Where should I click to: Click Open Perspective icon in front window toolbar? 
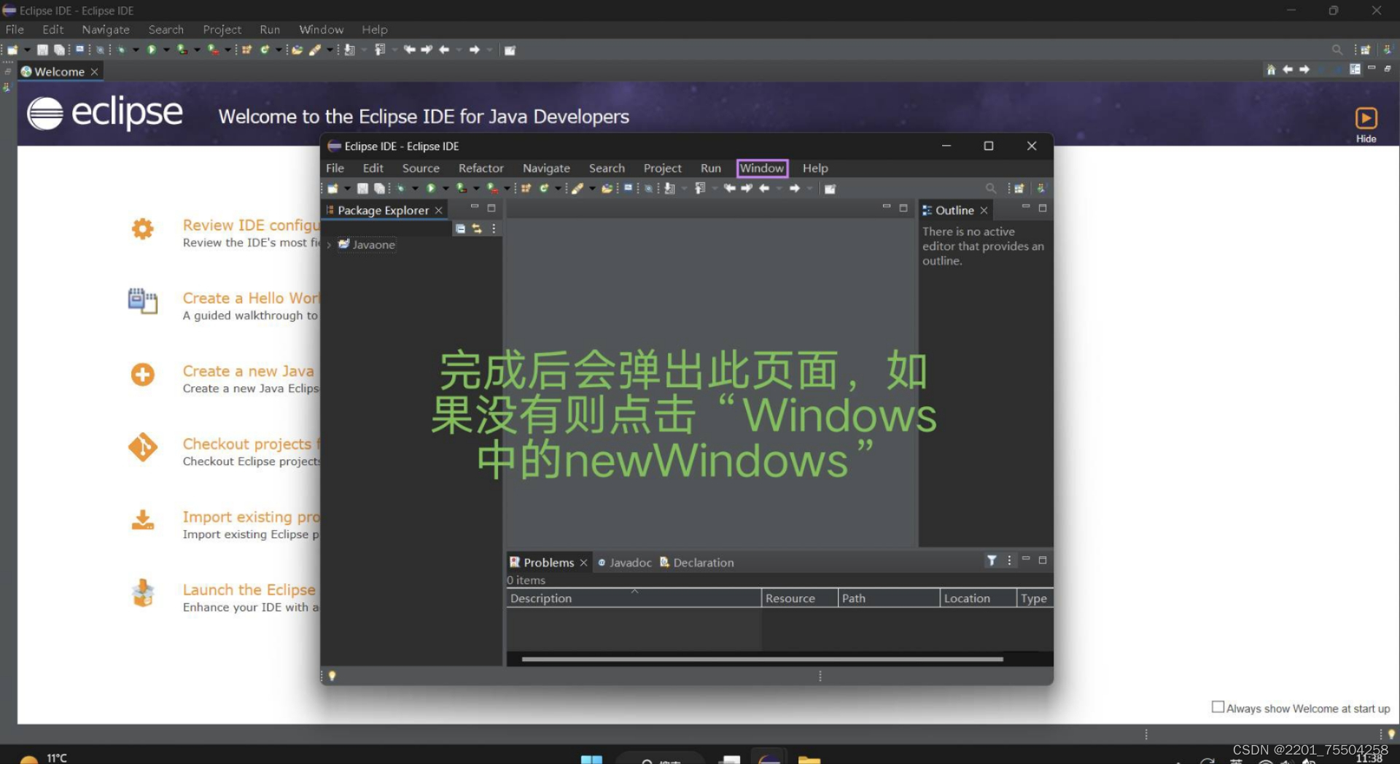click(1019, 189)
